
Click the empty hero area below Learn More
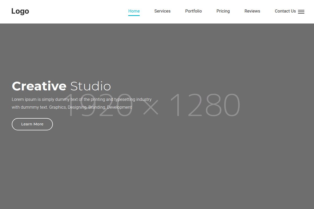point(78,167)
